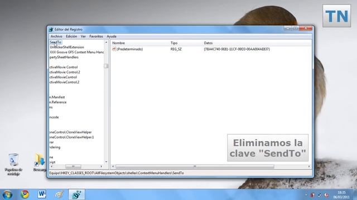Screen dimensions: 357x200
Task: Select the ncode key
Action: pyautogui.click(x=54, y=117)
